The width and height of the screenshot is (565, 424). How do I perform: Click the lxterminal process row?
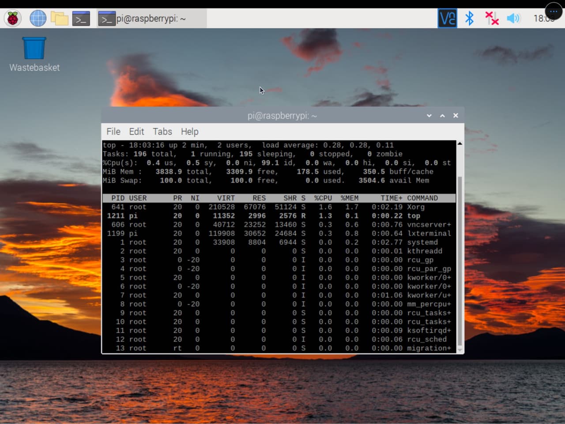click(279, 233)
